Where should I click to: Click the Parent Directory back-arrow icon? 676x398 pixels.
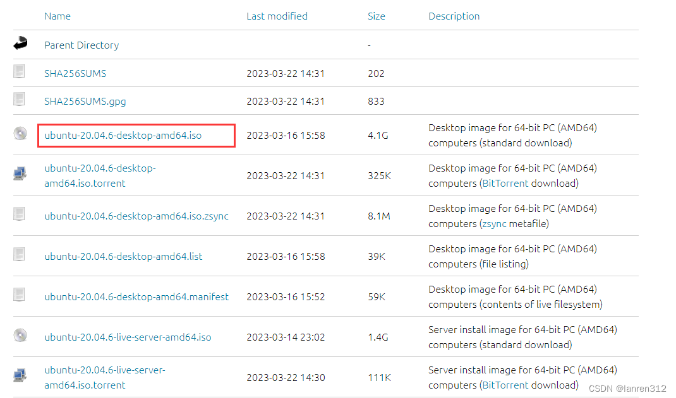tap(20, 44)
